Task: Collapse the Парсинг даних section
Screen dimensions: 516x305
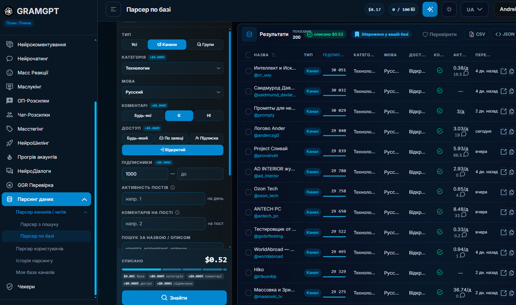Action: (x=84, y=199)
